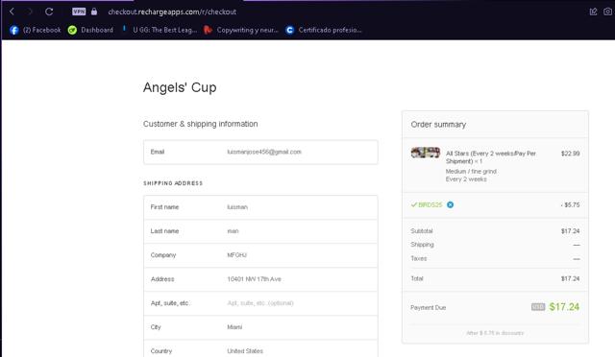Open the Dashboard bookmark

click(90, 30)
